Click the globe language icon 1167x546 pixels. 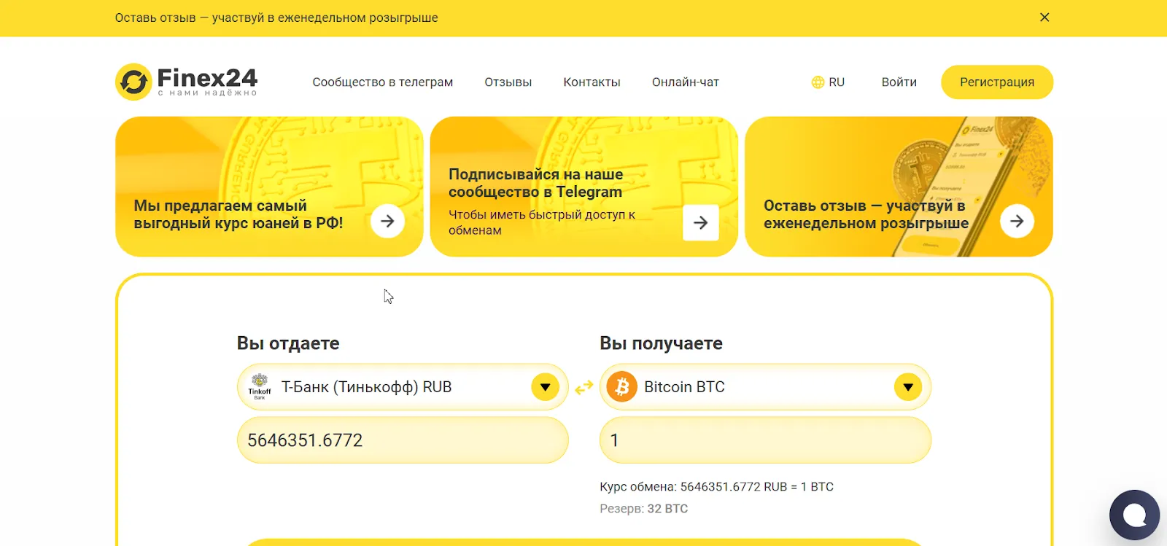pyautogui.click(x=818, y=82)
